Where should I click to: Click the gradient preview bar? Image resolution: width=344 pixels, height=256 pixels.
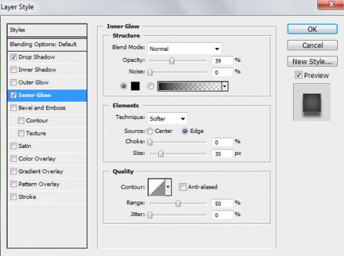click(190, 87)
